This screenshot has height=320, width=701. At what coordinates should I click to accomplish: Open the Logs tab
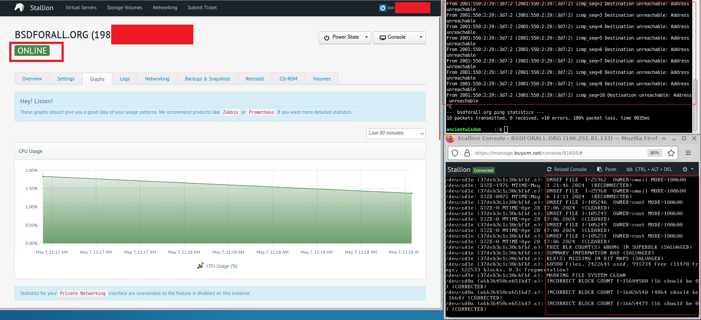click(125, 79)
